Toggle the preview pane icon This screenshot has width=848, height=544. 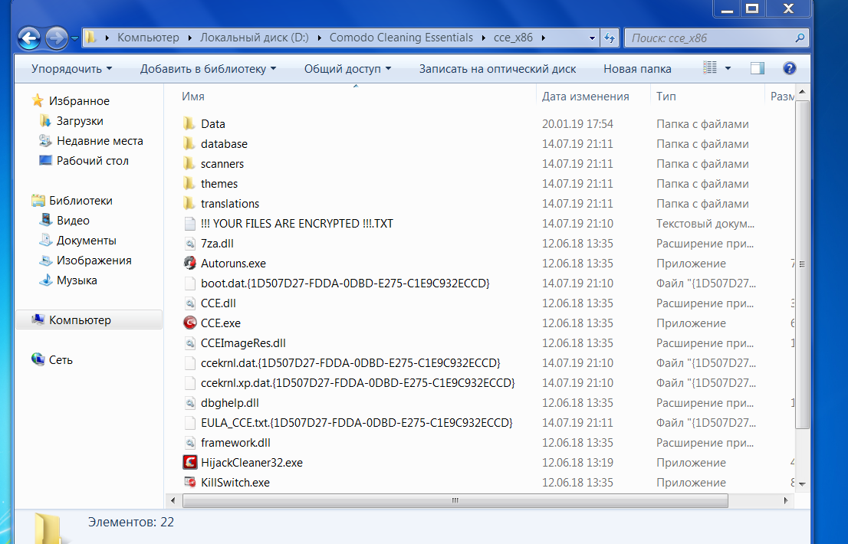pos(758,68)
